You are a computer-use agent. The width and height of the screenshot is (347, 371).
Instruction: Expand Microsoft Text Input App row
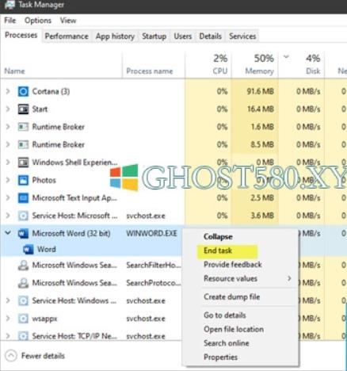8,197
